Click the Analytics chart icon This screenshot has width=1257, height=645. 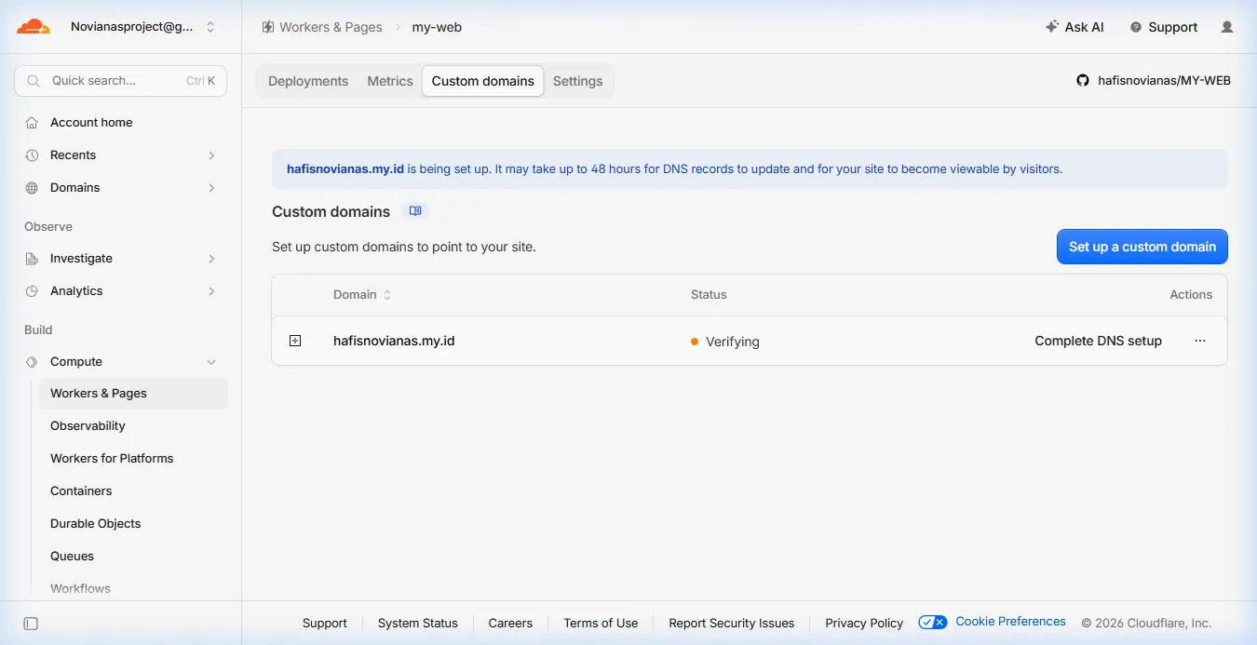click(32, 290)
